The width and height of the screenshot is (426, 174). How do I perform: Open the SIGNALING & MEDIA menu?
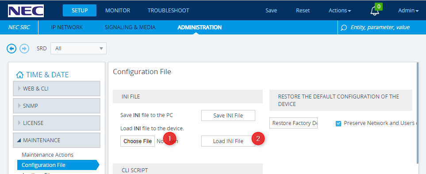tap(130, 27)
